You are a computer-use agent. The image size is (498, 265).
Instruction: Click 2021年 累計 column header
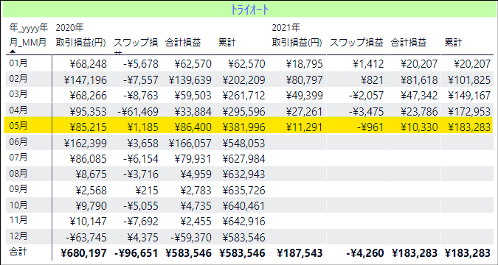453,43
